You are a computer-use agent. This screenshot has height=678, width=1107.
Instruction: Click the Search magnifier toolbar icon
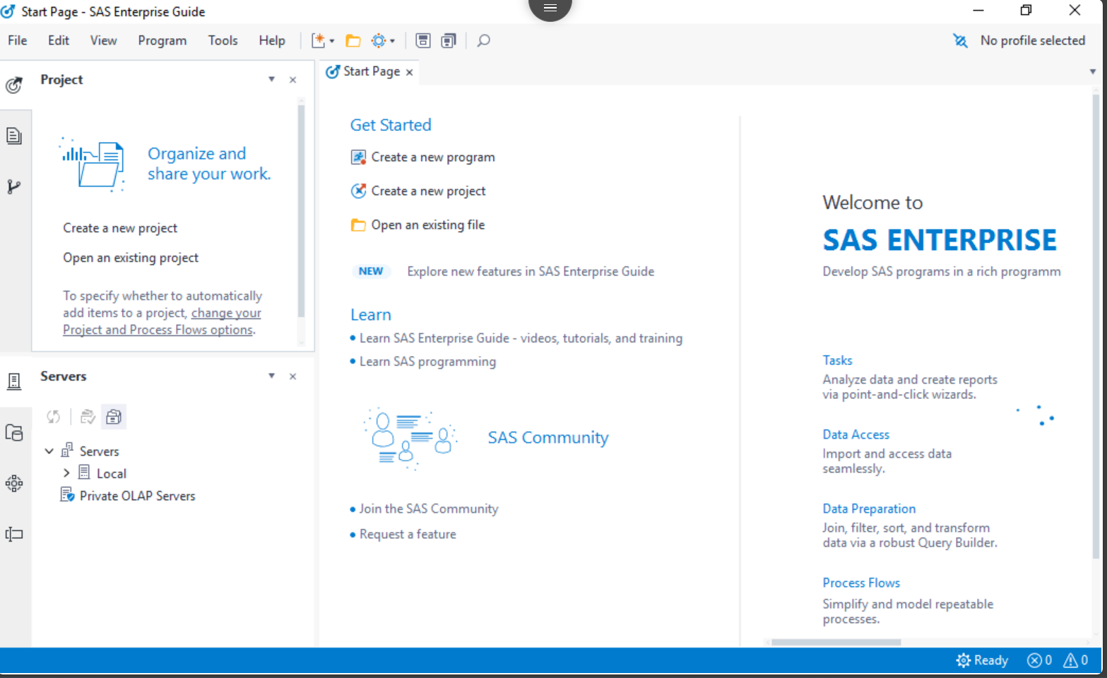coord(483,41)
